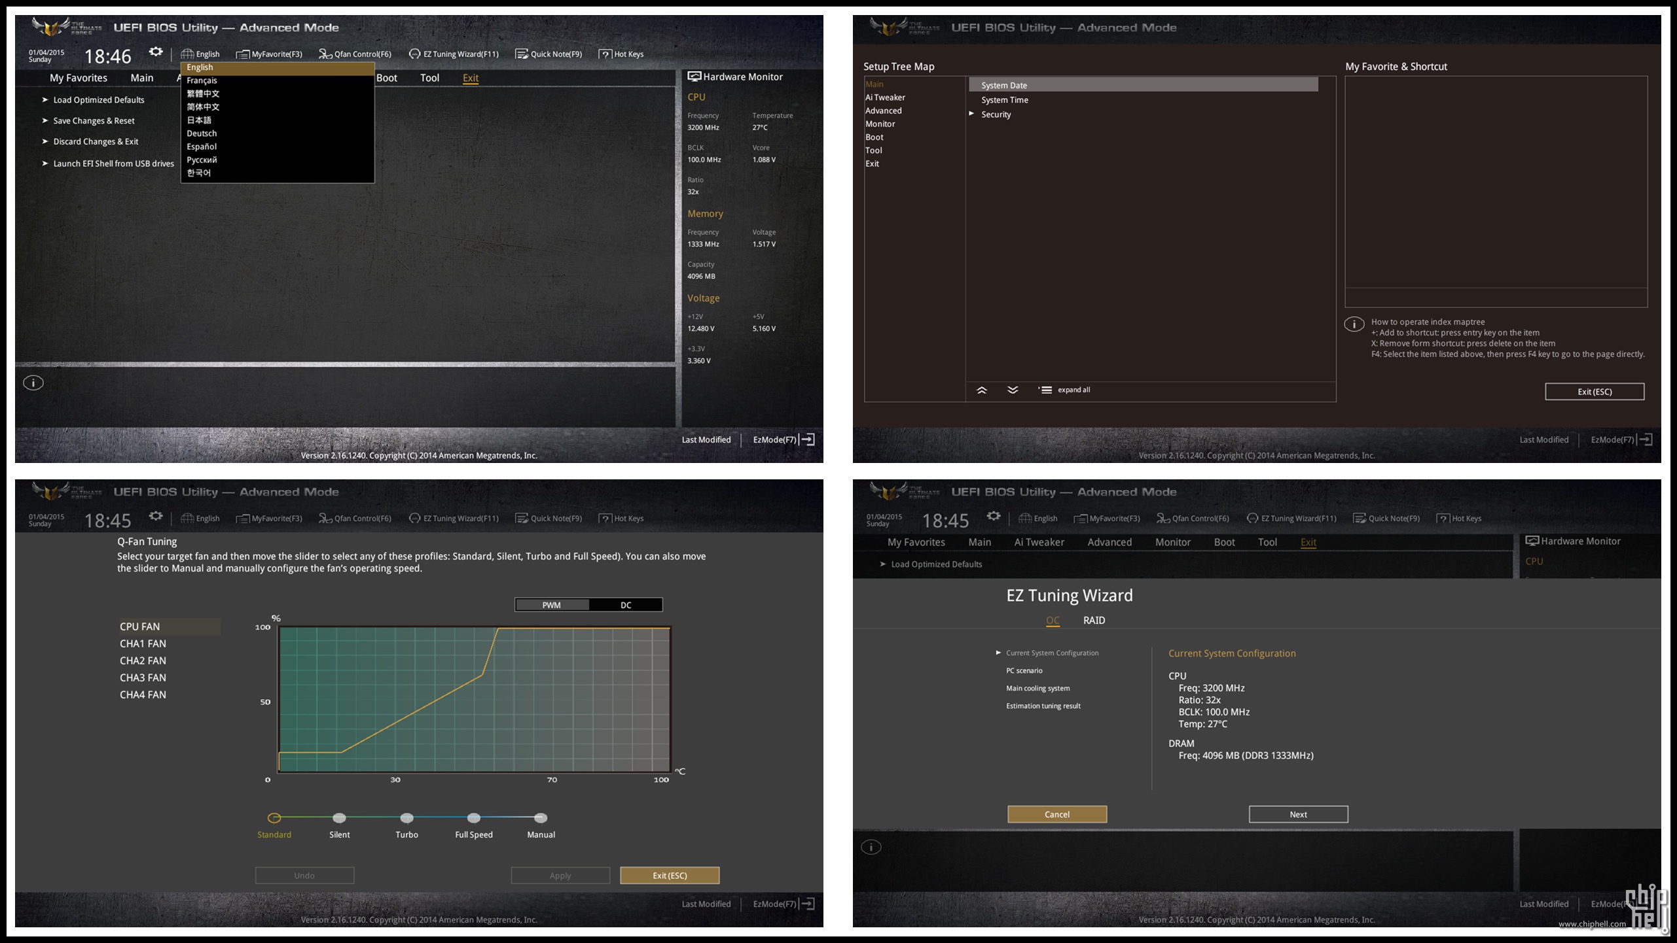Viewport: 1677px width, 943px height.
Task: Click Save Changes & Reset in the Exit menu
Action: [x=94, y=121]
